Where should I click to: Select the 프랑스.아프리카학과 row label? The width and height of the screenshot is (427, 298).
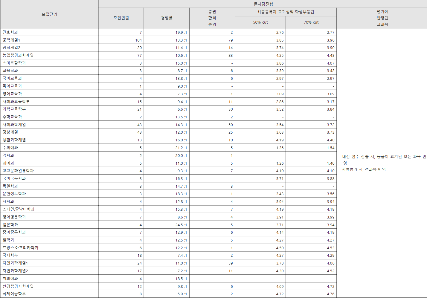21,248
